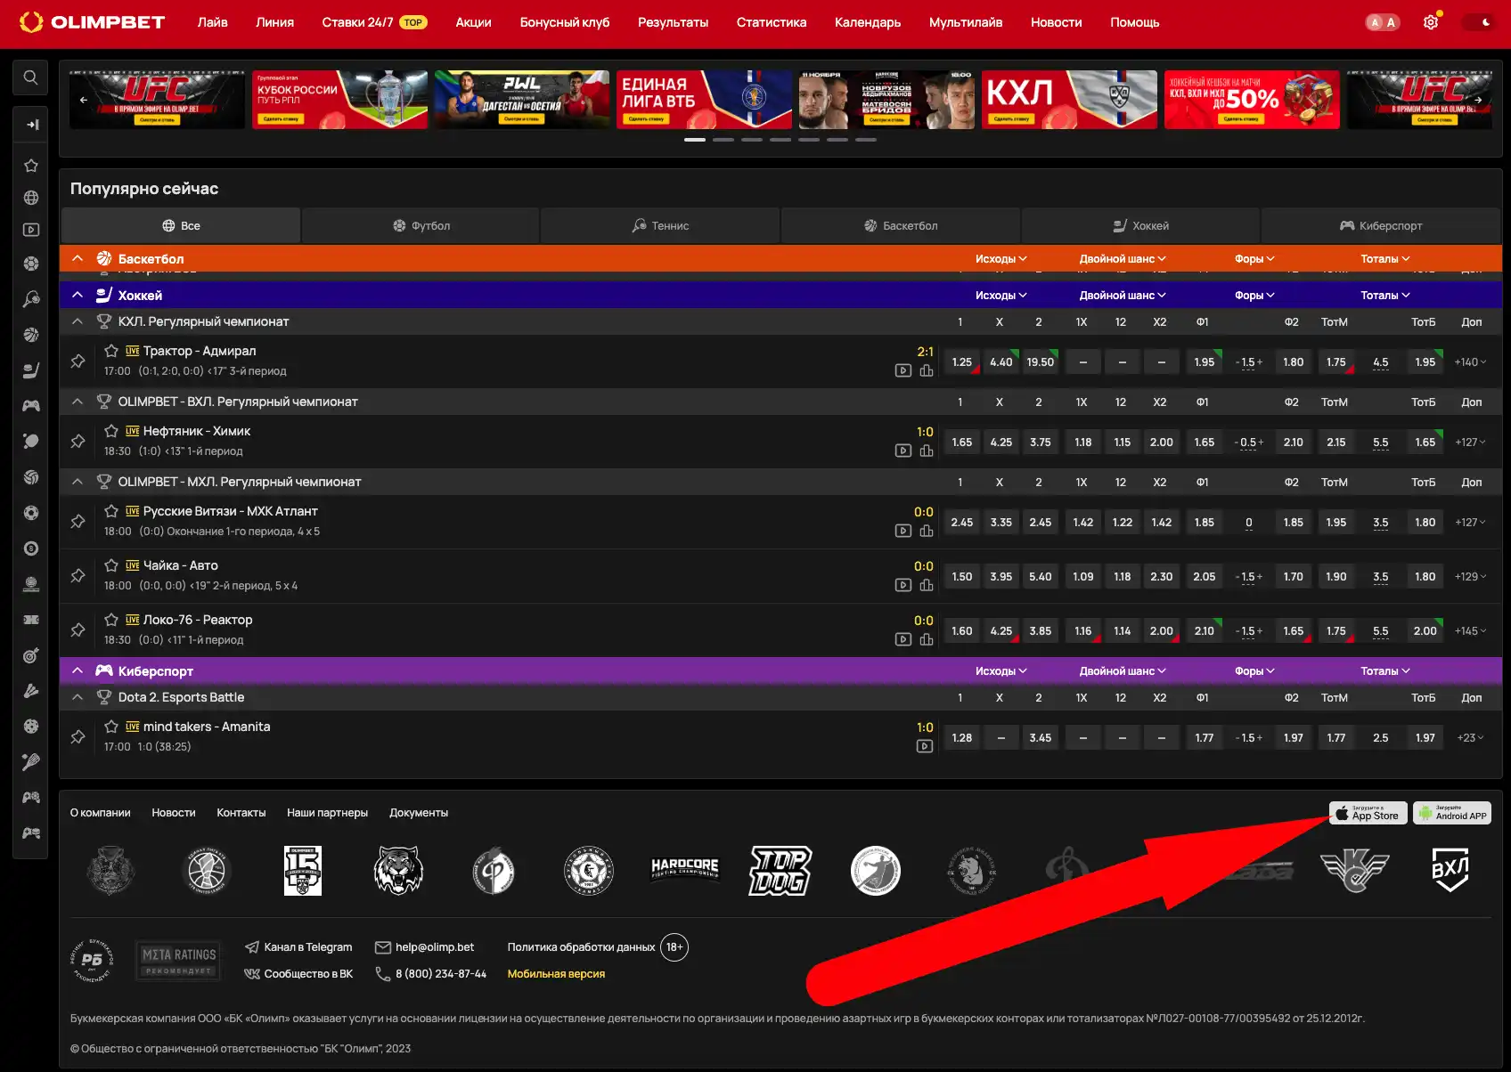This screenshot has width=1511, height=1072.
Task: Open video stream for Локо-76 - Реактор
Action: pos(903,639)
